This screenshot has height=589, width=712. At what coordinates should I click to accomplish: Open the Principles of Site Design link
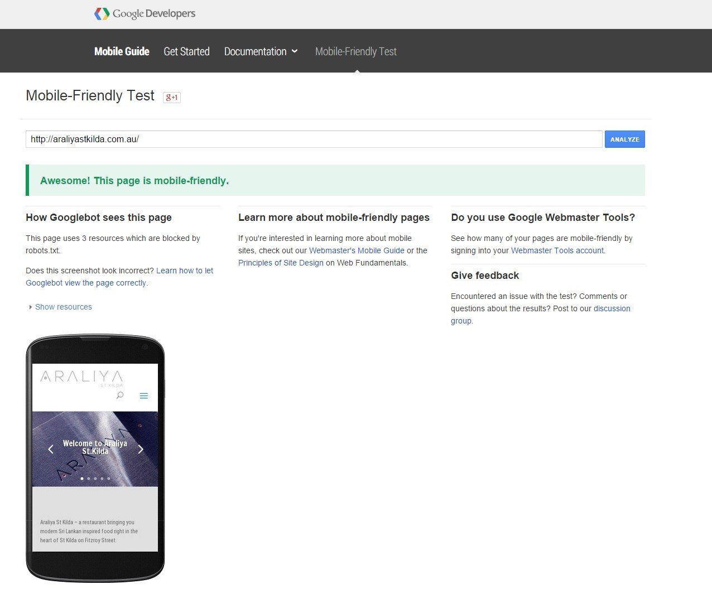point(281,263)
